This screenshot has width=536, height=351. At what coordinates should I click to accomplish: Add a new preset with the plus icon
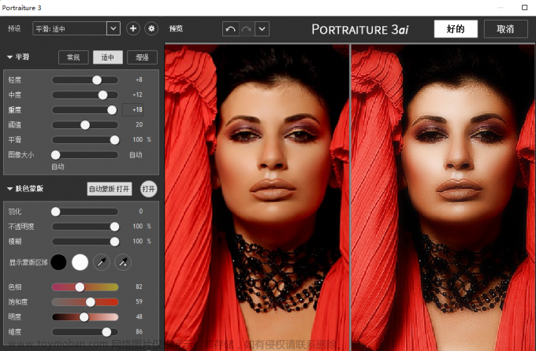tap(133, 28)
